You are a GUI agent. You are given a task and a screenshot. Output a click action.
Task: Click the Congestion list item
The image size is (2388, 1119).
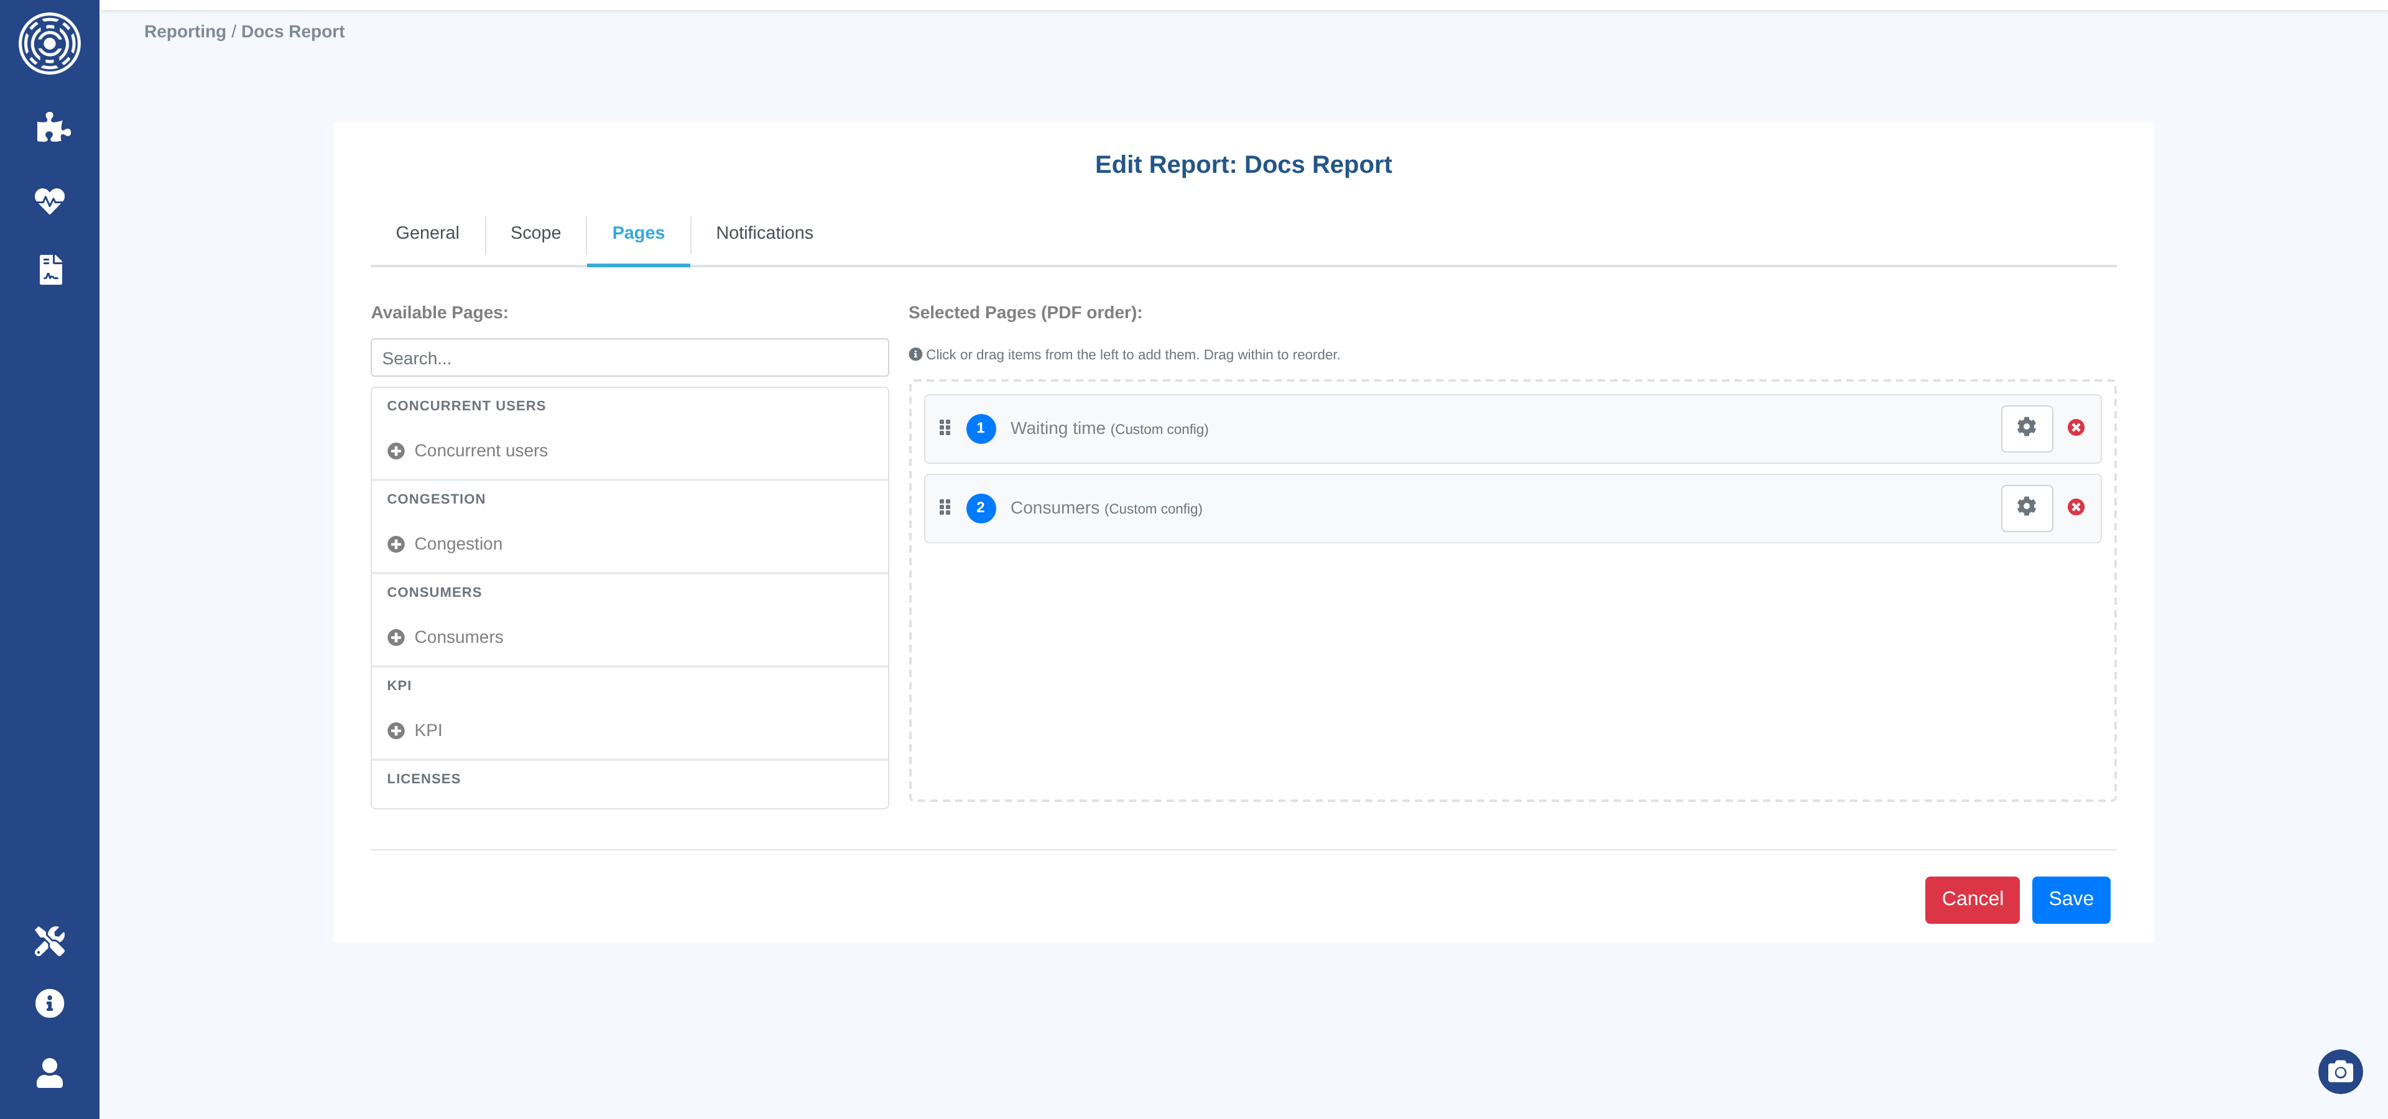point(629,545)
